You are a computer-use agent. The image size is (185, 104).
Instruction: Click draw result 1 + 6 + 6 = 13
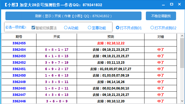[57, 76]
